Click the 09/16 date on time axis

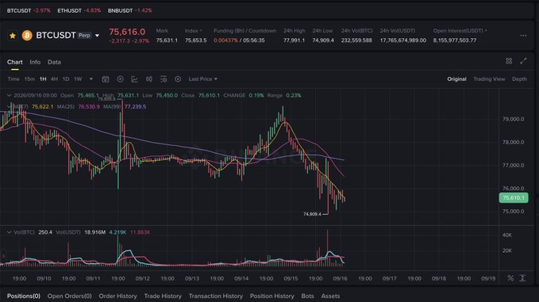tap(340, 279)
